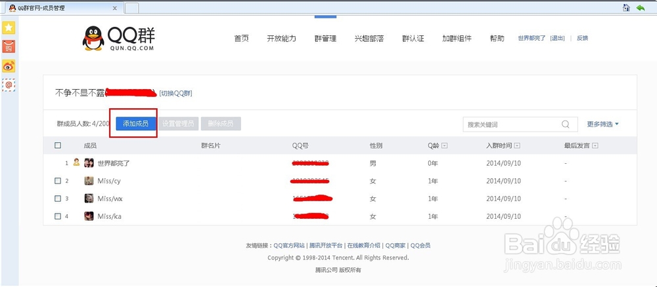Viewport: 657px width, 287px height.
Task: Click the avatar of Miss/ka
Action: pos(89,216)
